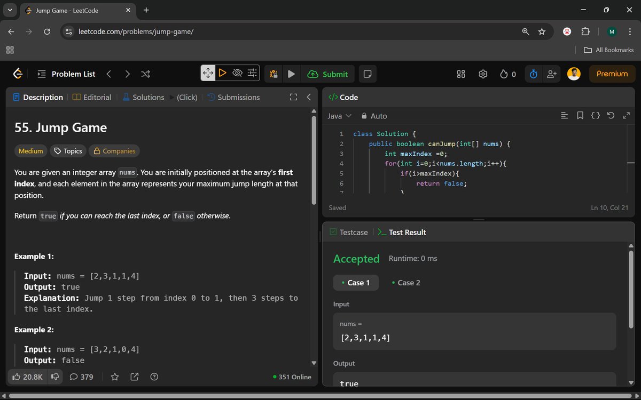Viewport: 641px width, 400px height.
Task: Reset code with undo arrow icon
Action: (x=611, y=115)
